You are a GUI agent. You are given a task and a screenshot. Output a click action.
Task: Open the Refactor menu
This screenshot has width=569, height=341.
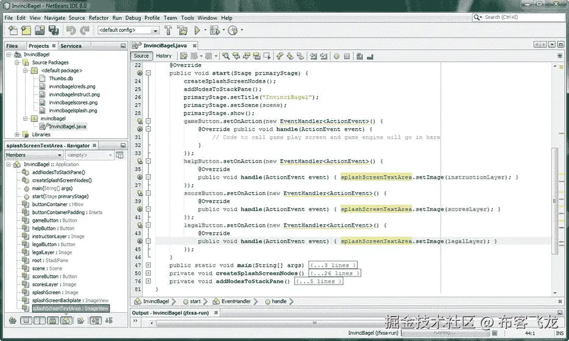tap(99, 18)
